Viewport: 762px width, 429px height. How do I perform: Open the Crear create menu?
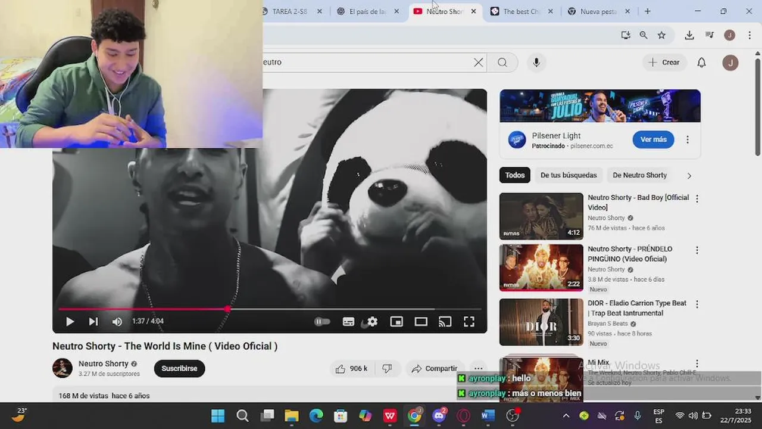[664, 62]
